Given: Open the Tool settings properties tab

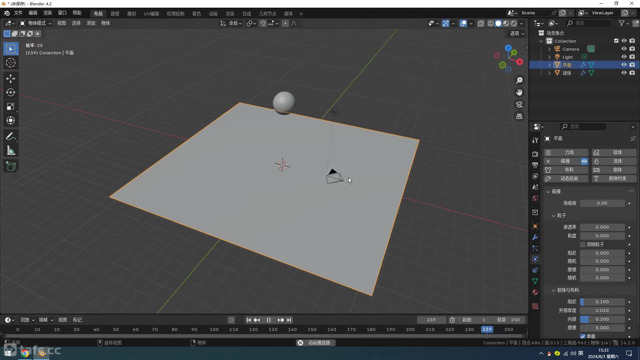Looking at the screenshot, I should pyautogui.click(x=535, y=140).
